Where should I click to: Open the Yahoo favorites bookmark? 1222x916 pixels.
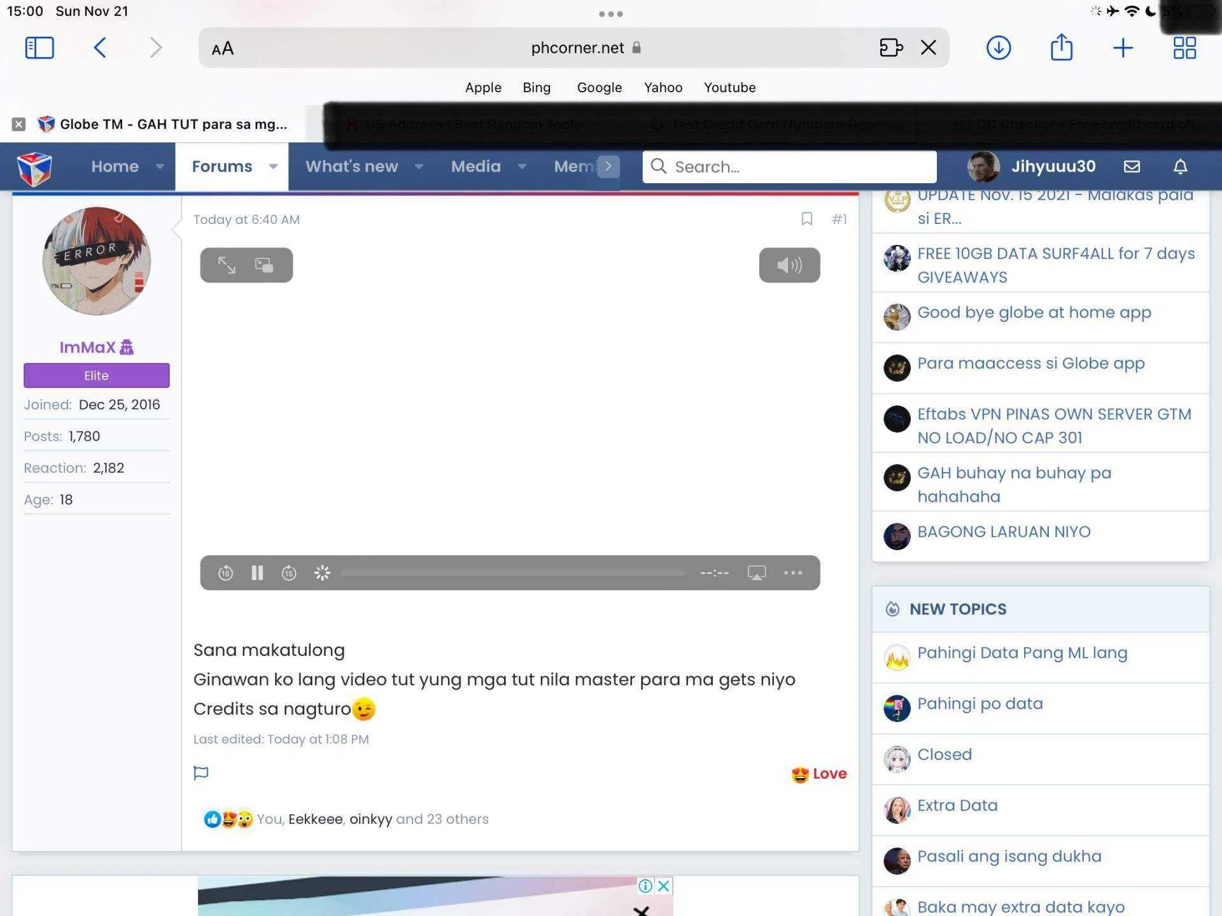(663, 88)
